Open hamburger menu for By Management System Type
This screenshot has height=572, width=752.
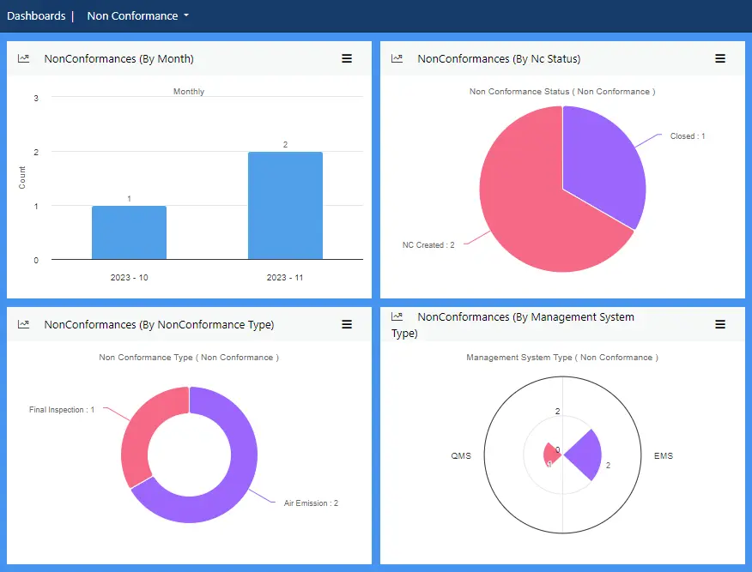[x=720, y=324]
